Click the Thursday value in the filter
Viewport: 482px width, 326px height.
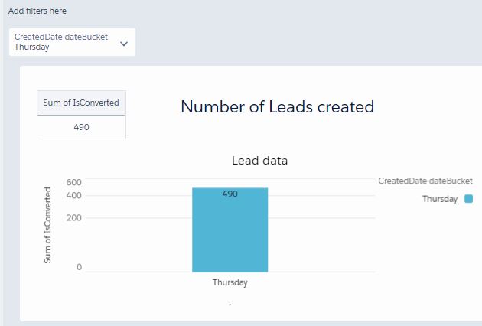click(31, 47)
